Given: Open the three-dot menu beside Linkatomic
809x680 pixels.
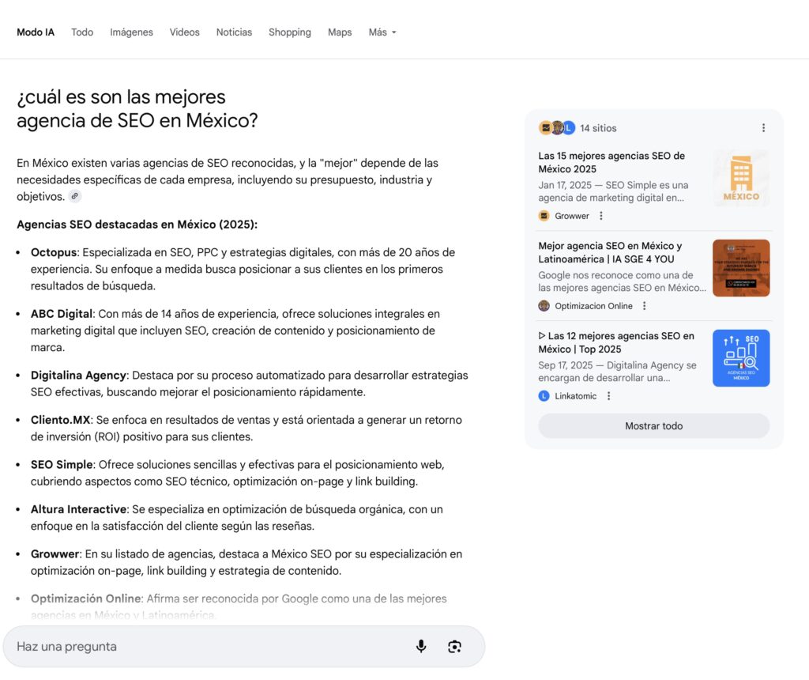Looking at the screenshot, I should pyautogui.click(x=608, y=395).
